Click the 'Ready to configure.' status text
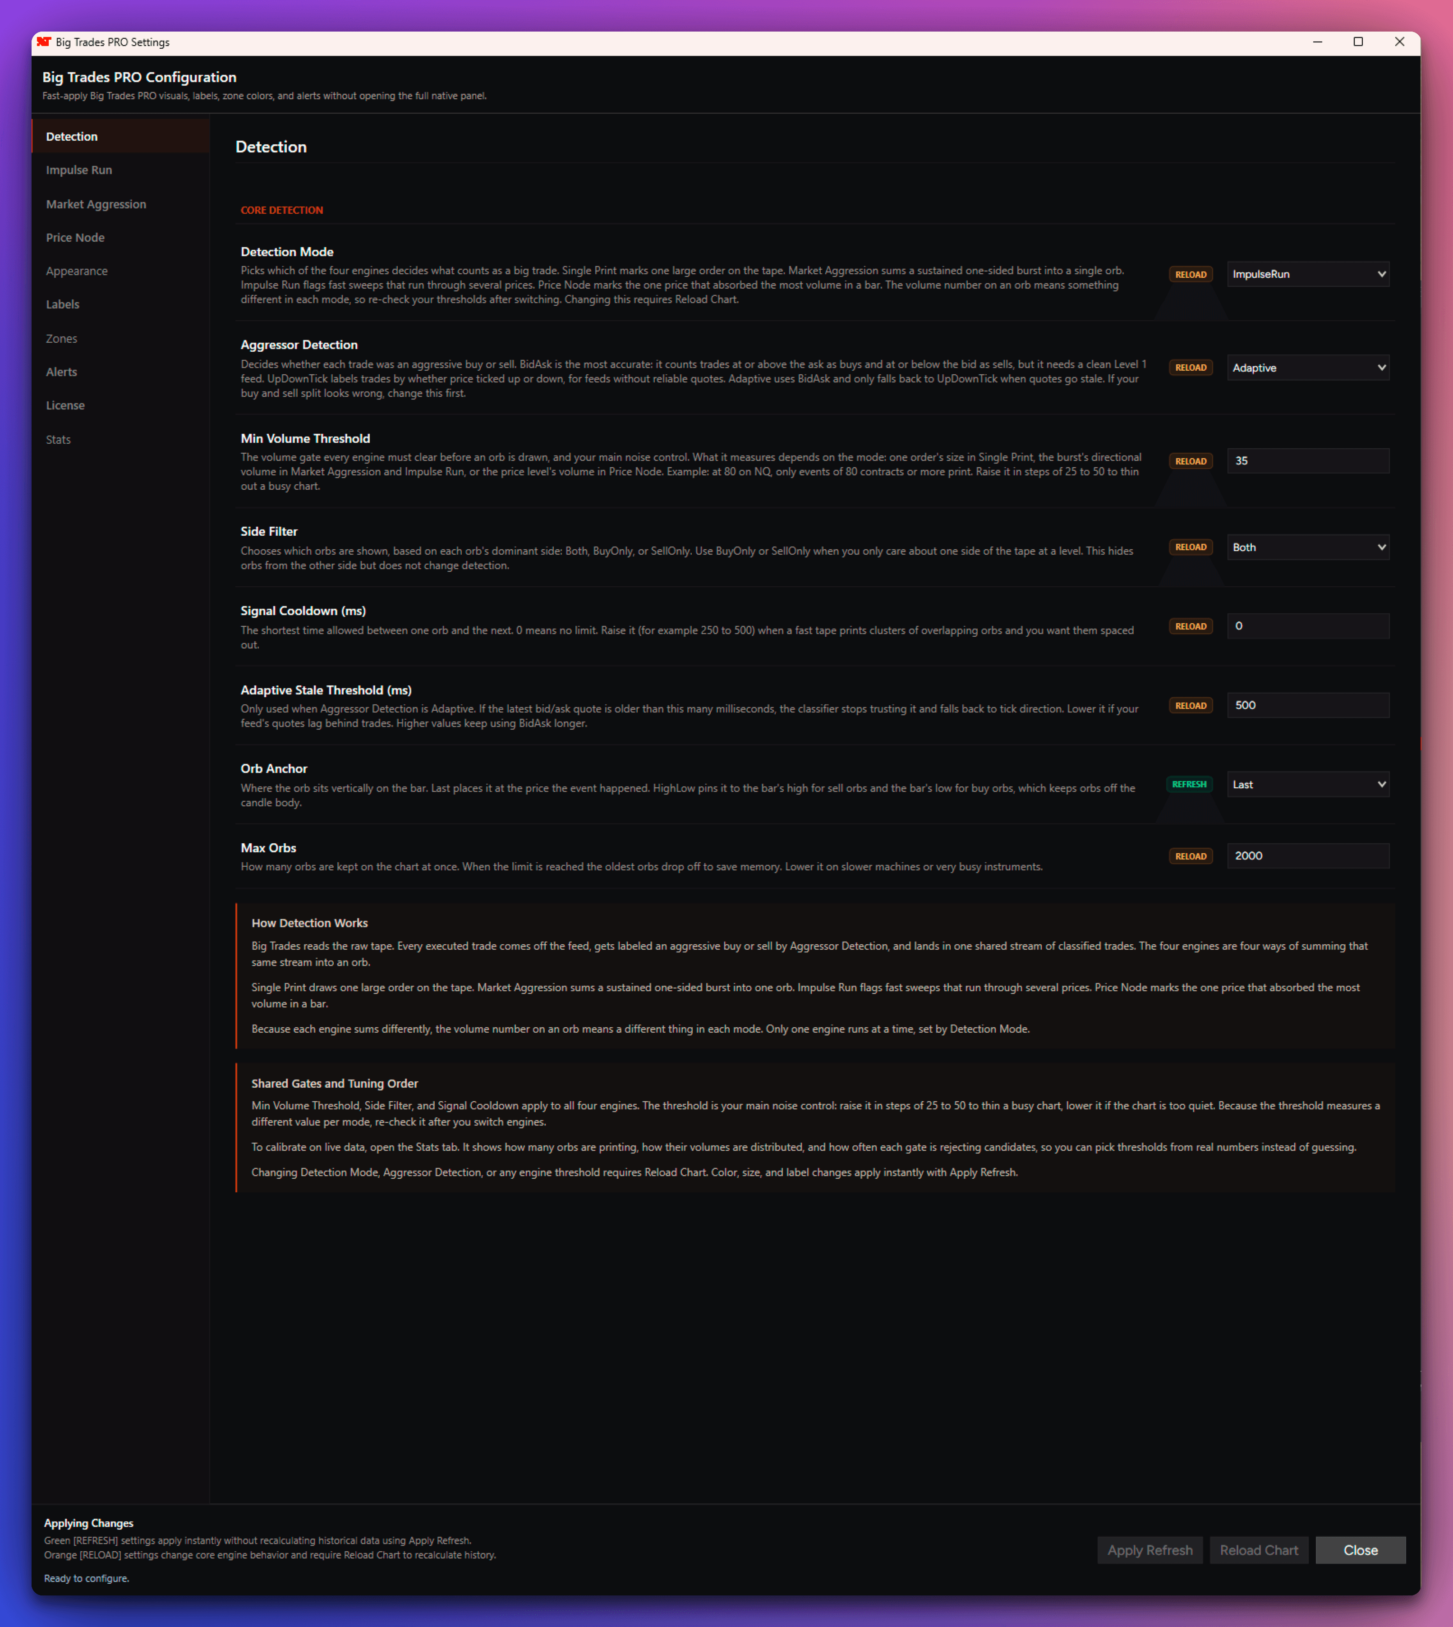 pos(86,1578)
